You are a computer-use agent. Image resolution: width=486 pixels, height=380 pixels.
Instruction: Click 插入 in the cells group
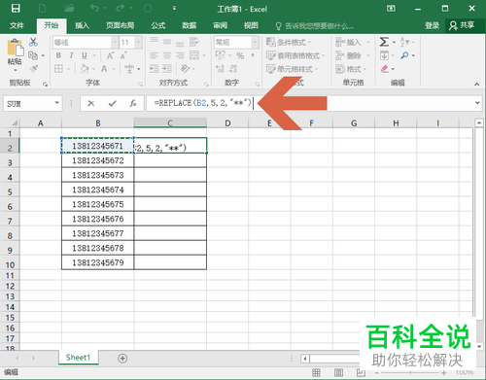pos(353,42)
